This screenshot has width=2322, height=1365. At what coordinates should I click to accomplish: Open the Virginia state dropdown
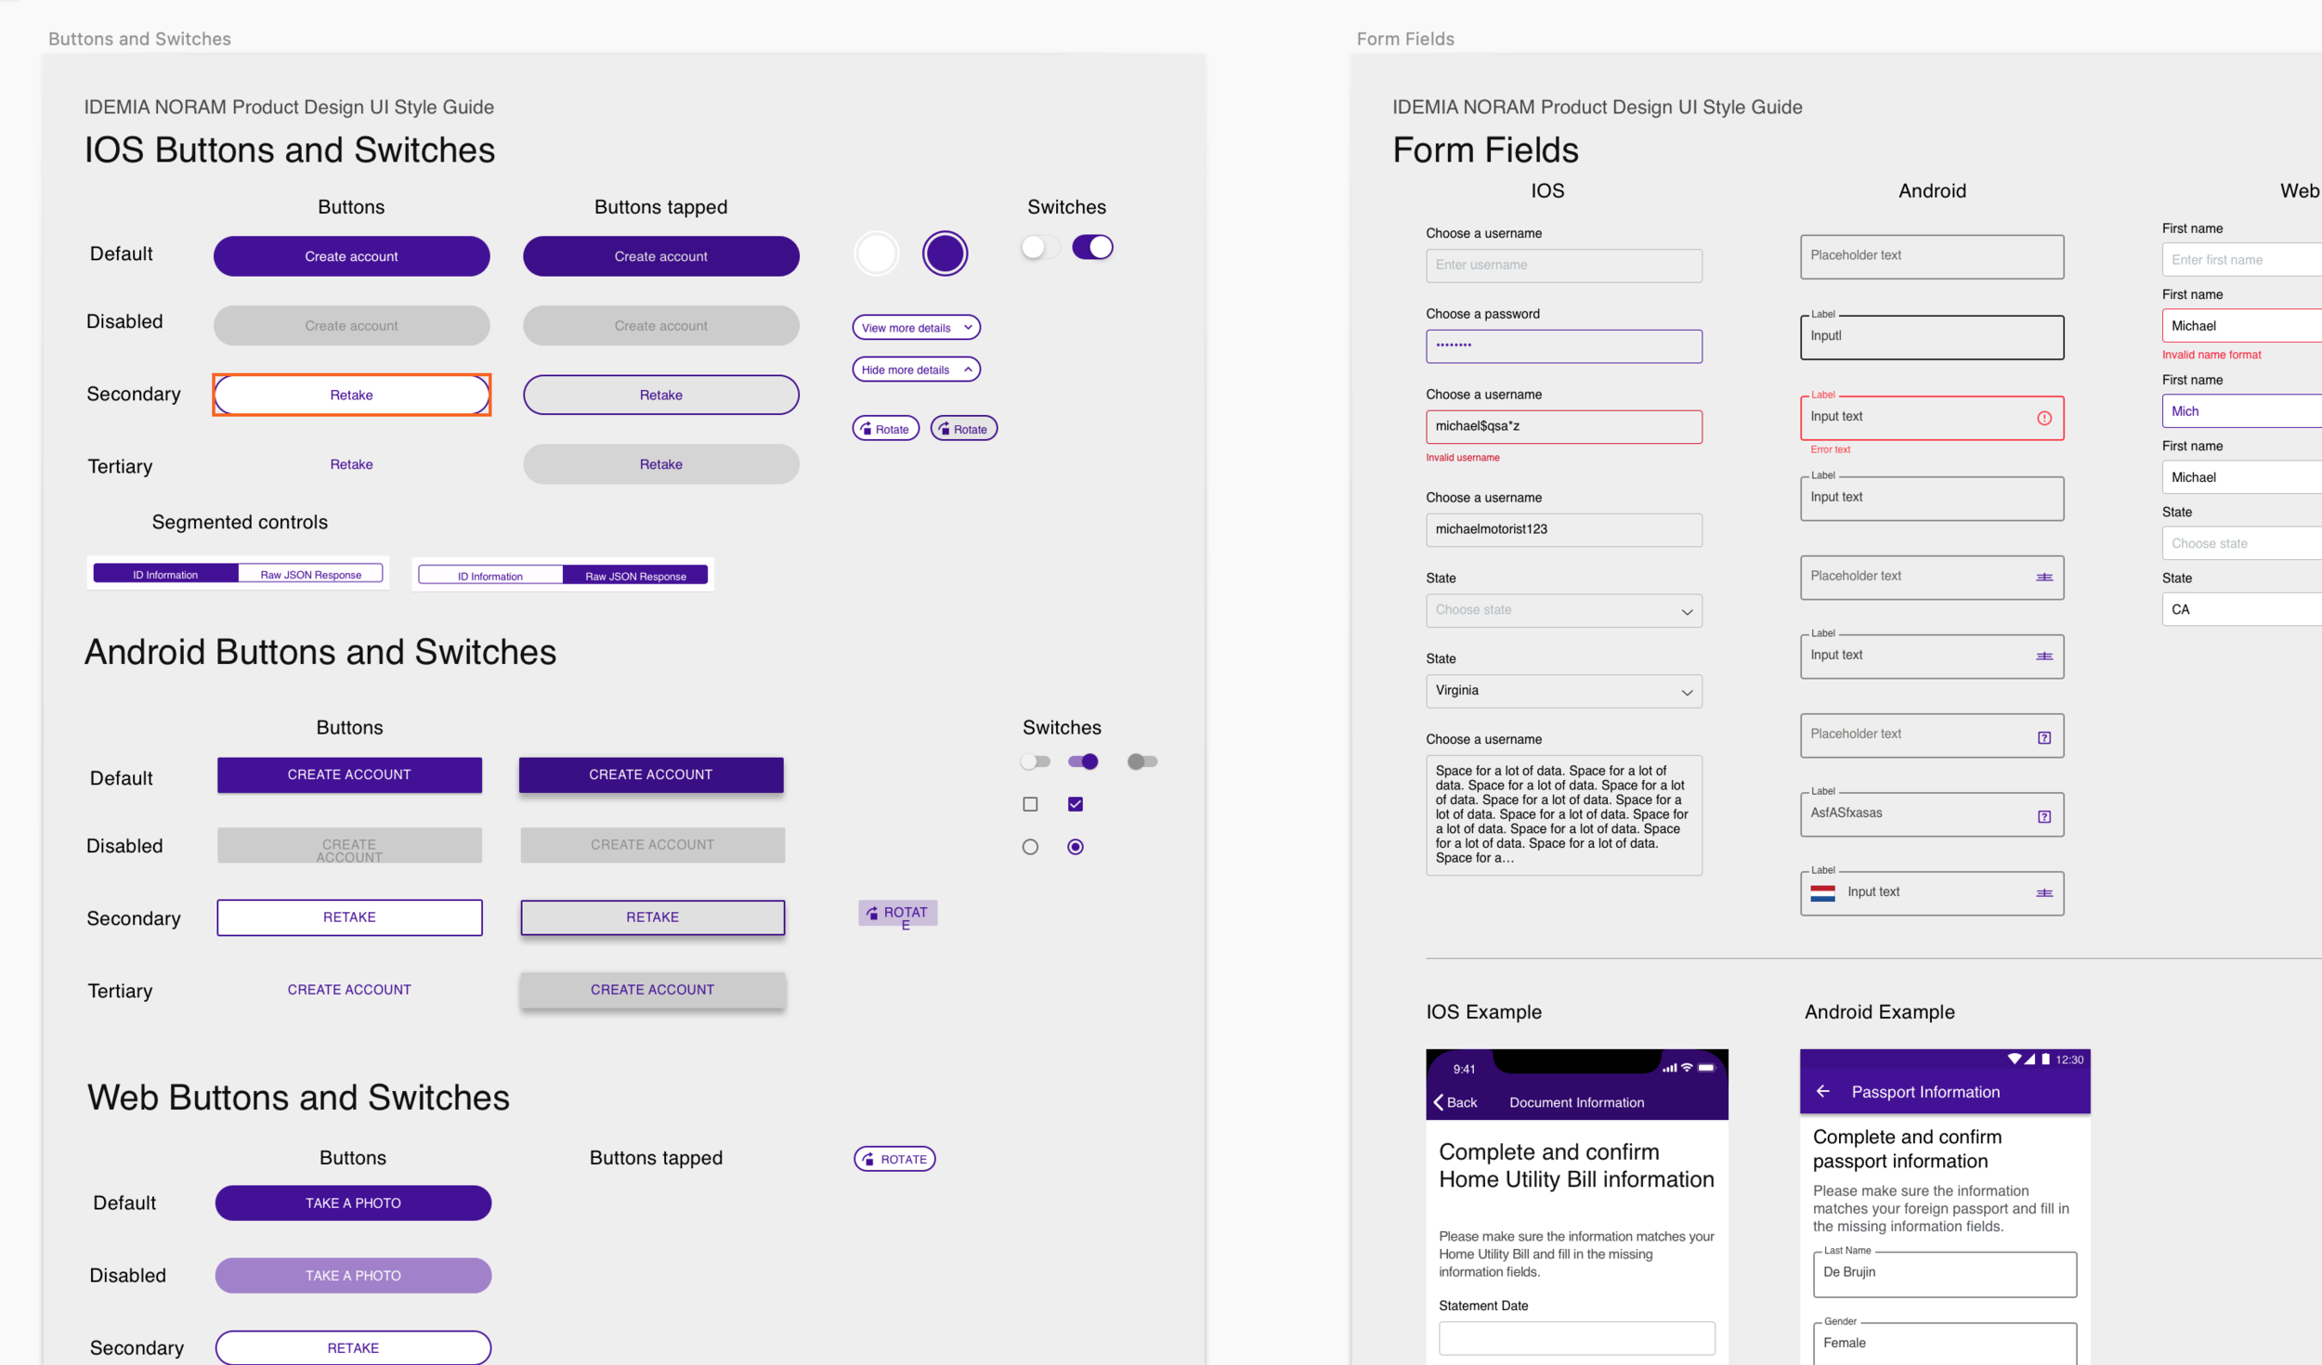tap(1563, 691)
